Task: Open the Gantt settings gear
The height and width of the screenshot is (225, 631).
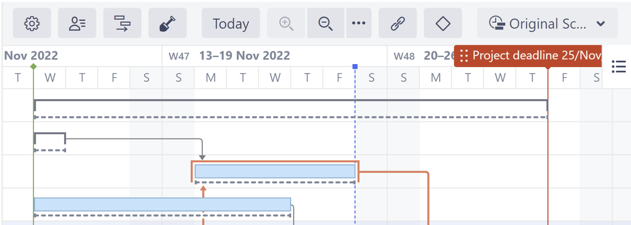Action: [x=32, y=23]
